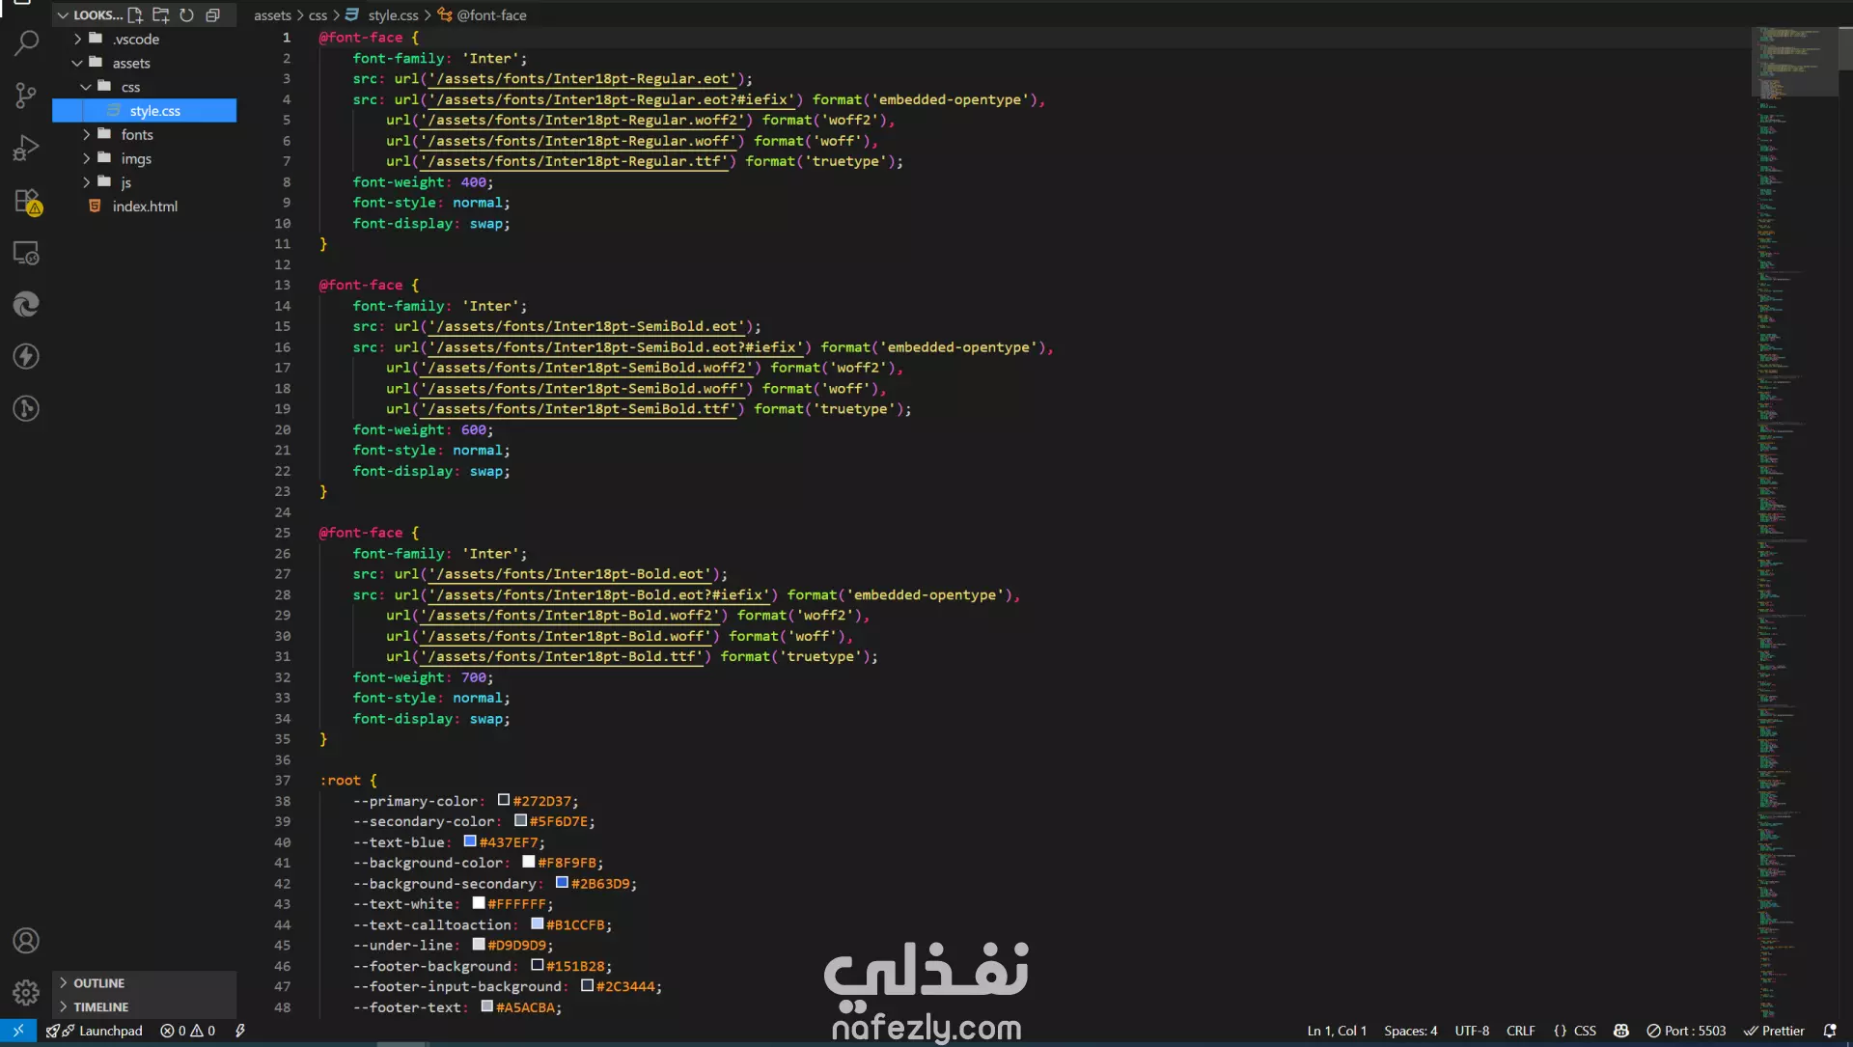Click Port: 5503 live server status
This screenshot has height=1047, width=1853.
point(1686,1031)
